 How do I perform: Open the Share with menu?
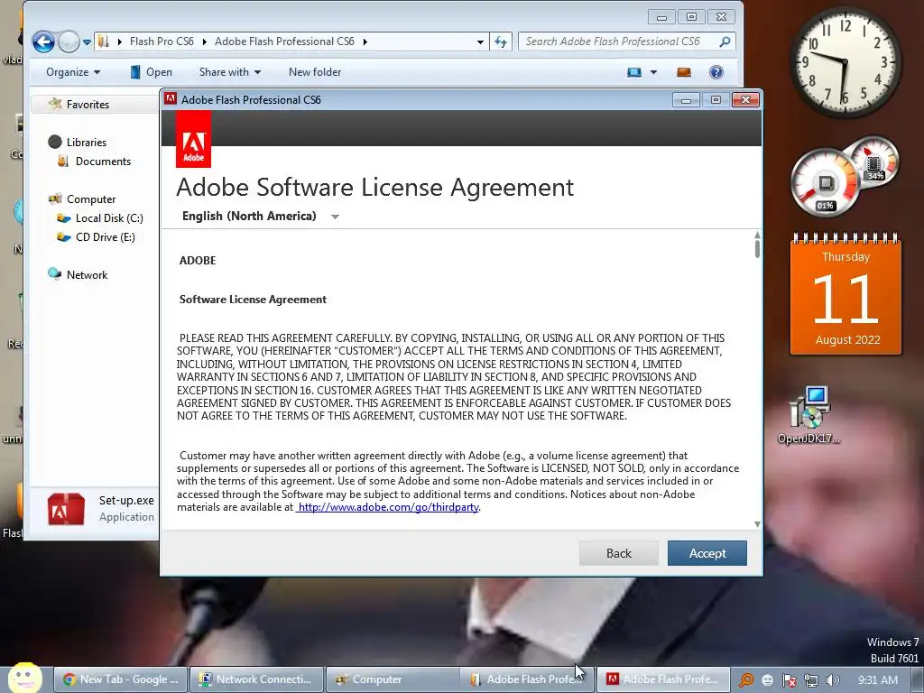(230, 72)
